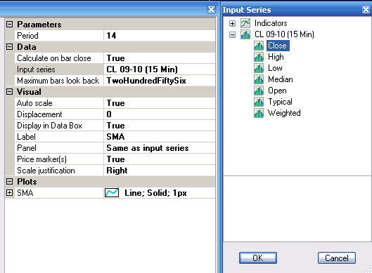The height and width of the screenshot is (273, 372).
Task: Expand the SMA plot properties
Action: tap(9, 193)
